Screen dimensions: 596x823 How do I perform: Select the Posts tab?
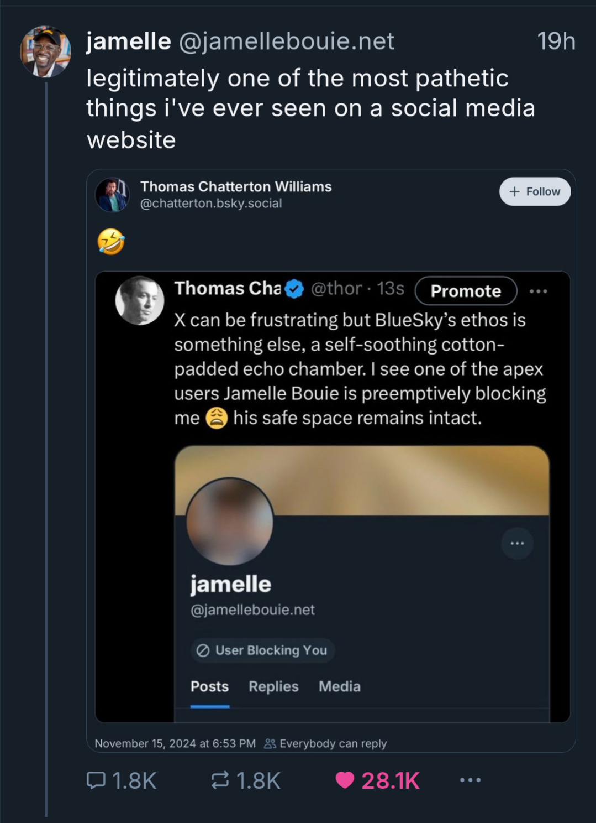tap(209, 686)
